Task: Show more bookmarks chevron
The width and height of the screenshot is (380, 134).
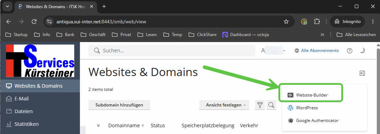Action: tap(322, 35)
